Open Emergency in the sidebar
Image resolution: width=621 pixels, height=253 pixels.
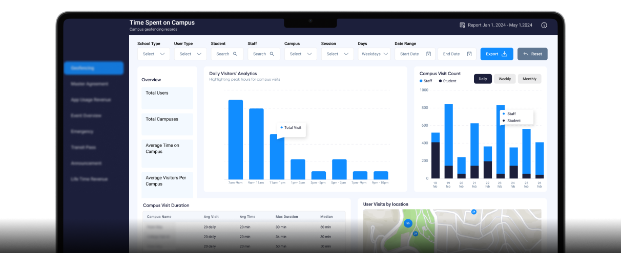(82, 131)
